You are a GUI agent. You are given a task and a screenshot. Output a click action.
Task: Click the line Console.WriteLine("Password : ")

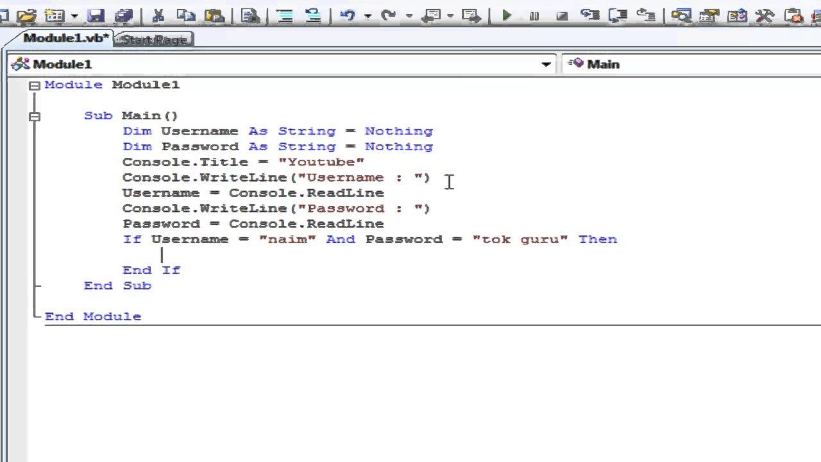(x=276, y=208)
